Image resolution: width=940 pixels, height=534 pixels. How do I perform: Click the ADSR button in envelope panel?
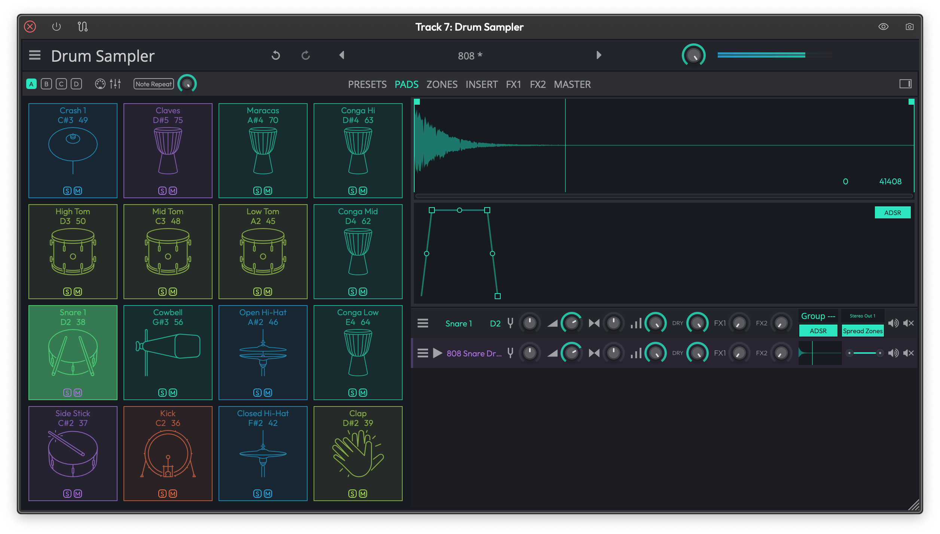892,212
